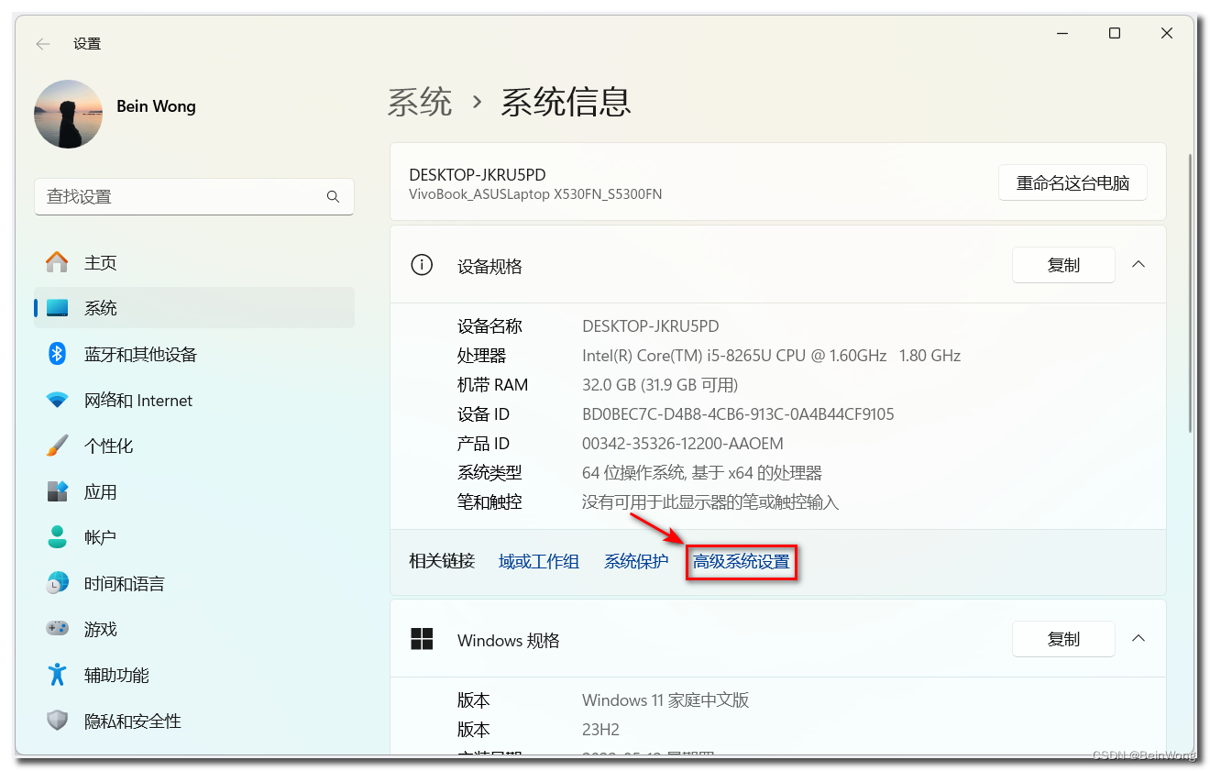The image size is (1210, 771).
Task: Click the Windows 11 家庭中文版 value
Action: (665, 700)
